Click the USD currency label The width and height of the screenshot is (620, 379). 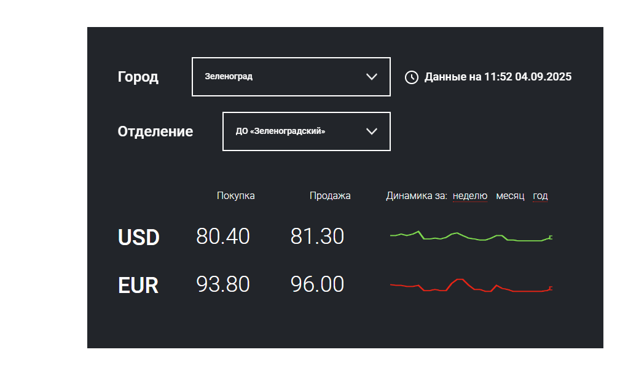(x=139, y=238)
